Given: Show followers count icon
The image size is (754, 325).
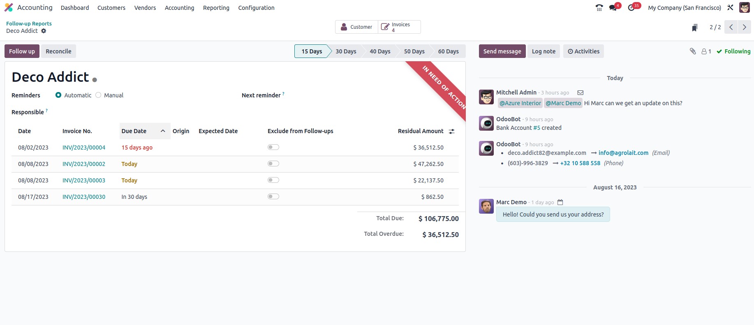Looking at the screenshot, I should pos(706,51).
